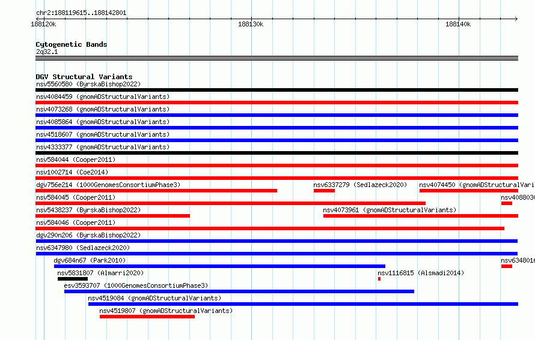The image size is (535, 340).
Task: Click the partially shown nsv4088030 label
Action: pyautogui.click(x=518, y=197)
